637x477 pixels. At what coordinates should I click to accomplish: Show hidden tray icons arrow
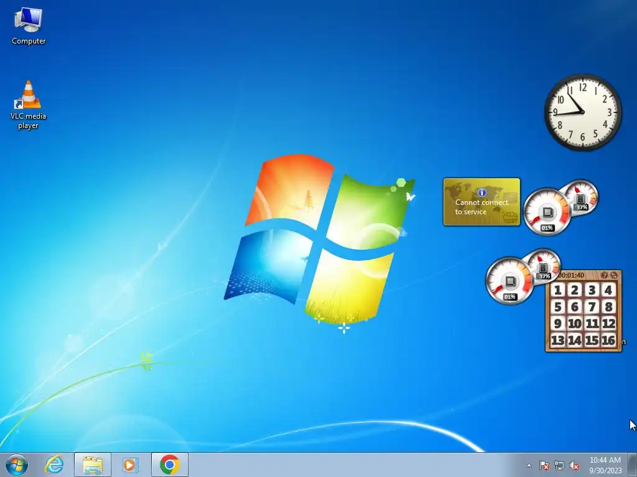pos(529,465)
